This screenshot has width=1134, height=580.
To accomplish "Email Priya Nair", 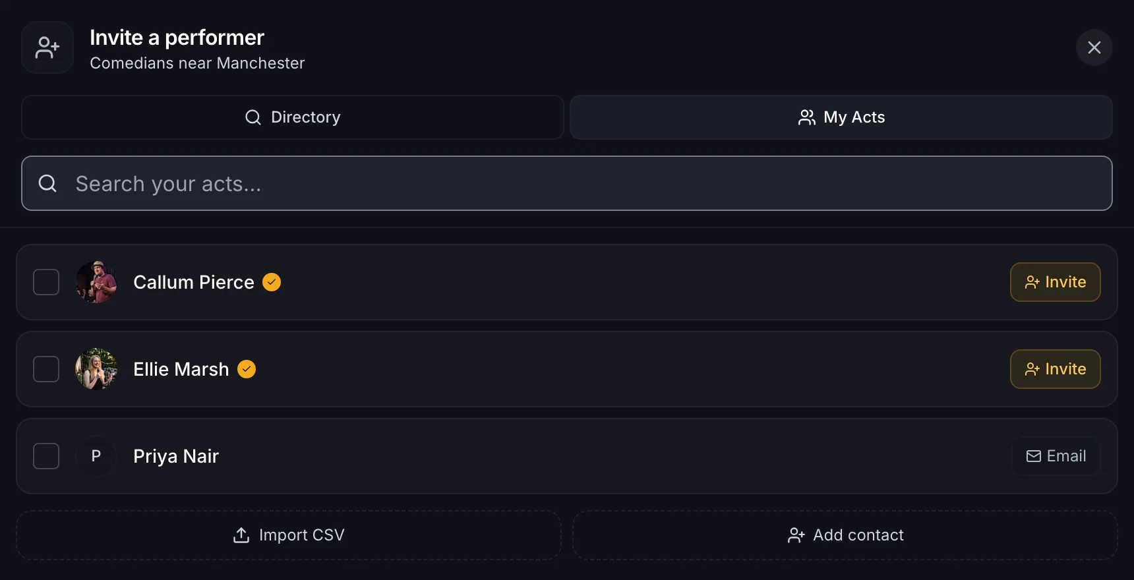I will 1056,456.
